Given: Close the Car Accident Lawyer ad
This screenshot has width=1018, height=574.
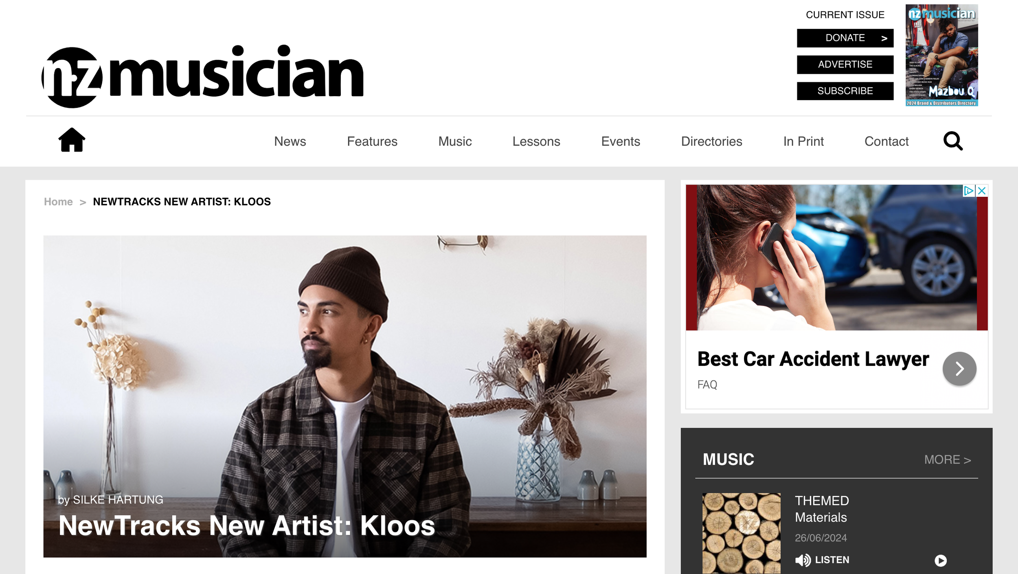Looking at the screenshot, I should (x=982, y=191).
